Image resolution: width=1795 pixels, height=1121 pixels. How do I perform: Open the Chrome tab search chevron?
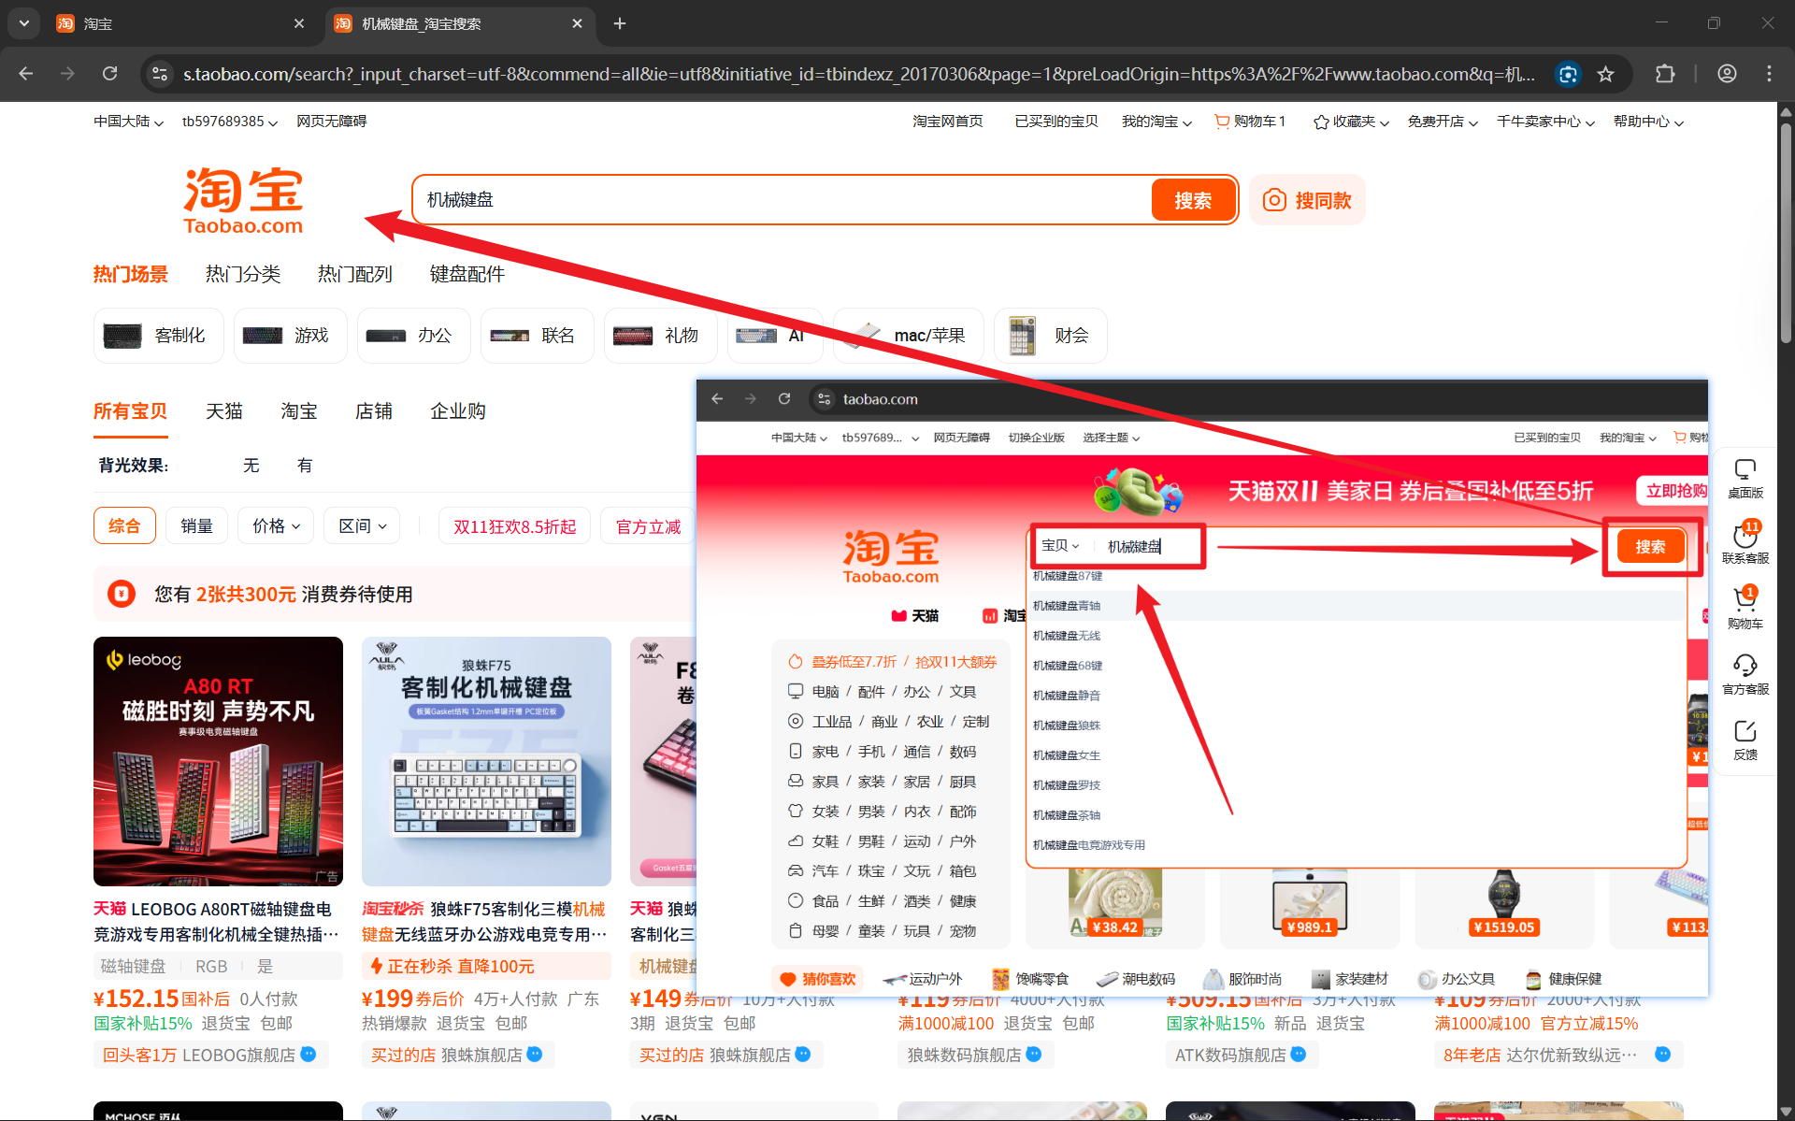(24, 23)
